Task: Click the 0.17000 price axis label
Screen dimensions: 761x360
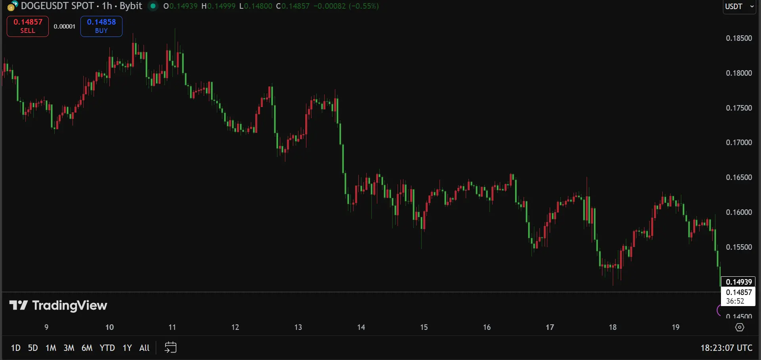Action: coord(739,142)
